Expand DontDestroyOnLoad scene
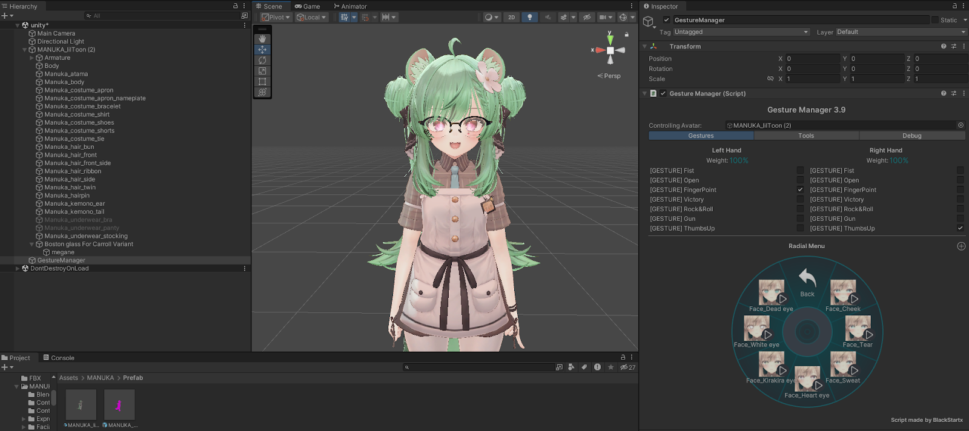 (x=18, y=269)
